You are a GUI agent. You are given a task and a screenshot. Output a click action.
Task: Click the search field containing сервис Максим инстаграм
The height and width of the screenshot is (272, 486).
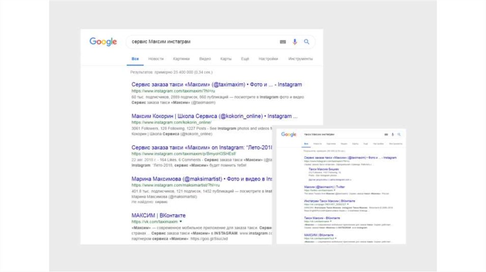click(199, 42)
